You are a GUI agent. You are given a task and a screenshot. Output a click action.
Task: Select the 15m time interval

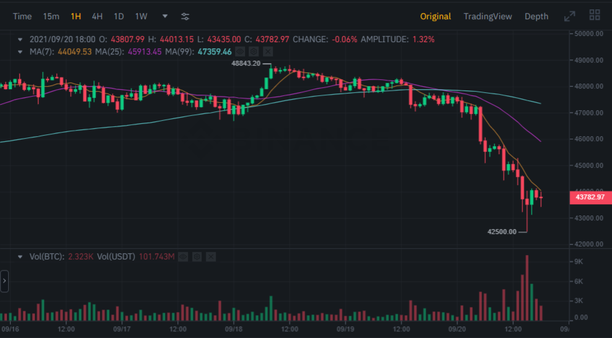51,16
